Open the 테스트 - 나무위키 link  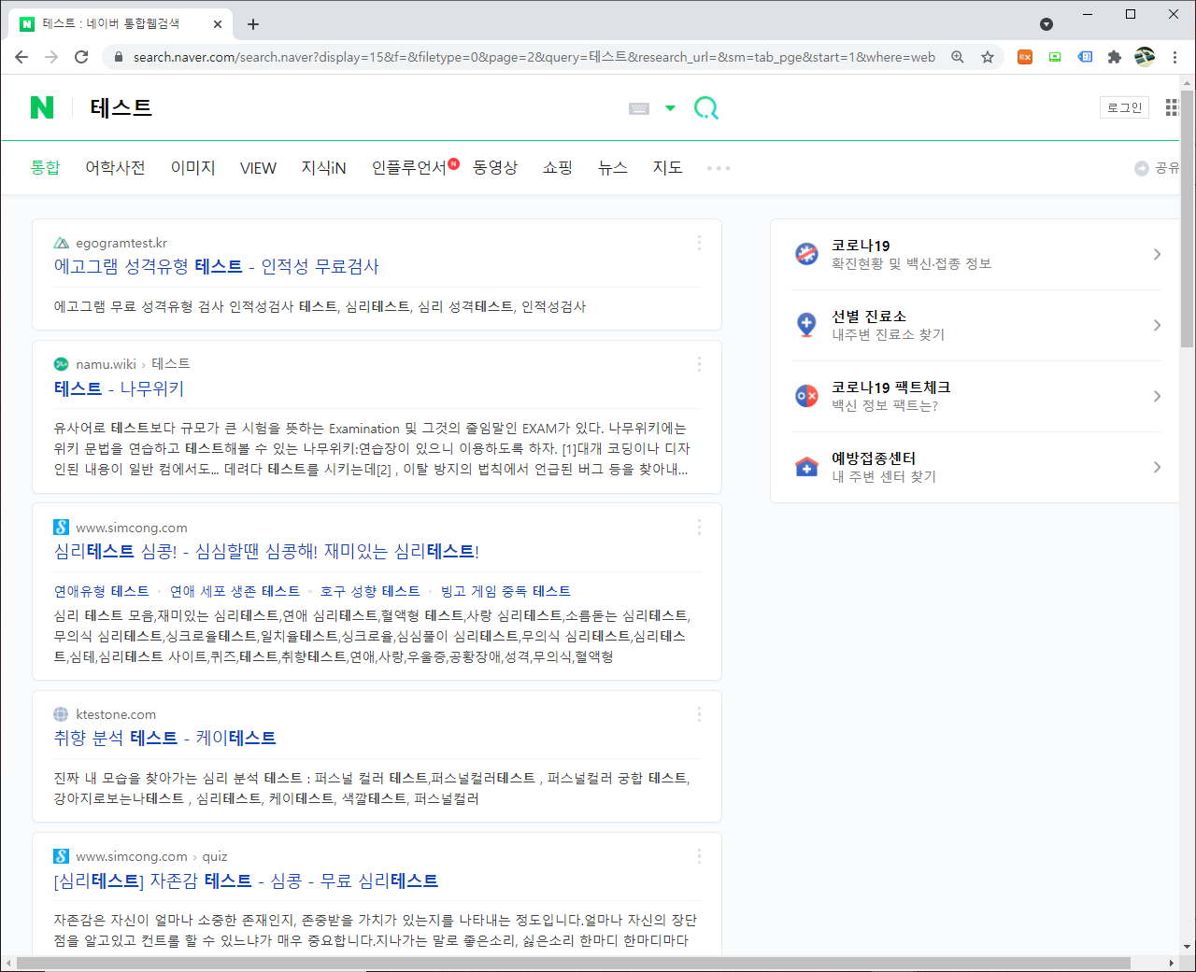120,388
